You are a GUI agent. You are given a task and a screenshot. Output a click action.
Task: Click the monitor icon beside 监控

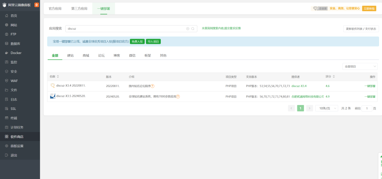(7, 62)
